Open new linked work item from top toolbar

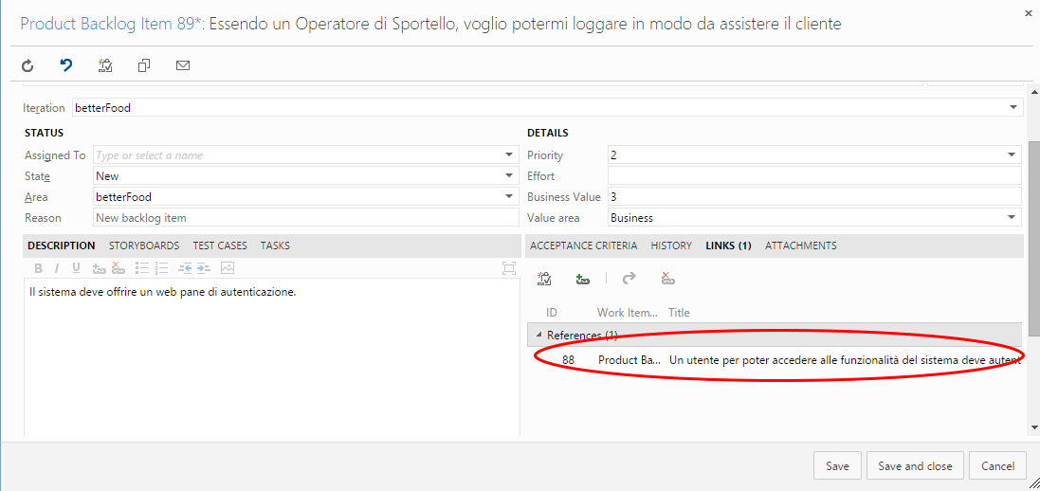point(105,65)
